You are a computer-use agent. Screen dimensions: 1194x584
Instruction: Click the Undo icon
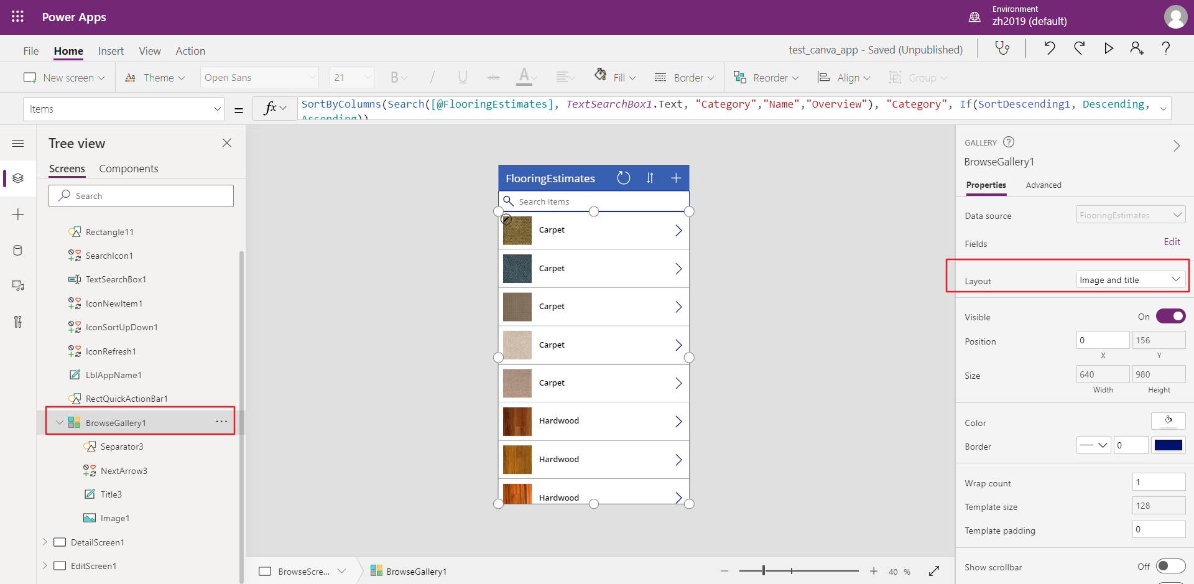coord(1050,48)
